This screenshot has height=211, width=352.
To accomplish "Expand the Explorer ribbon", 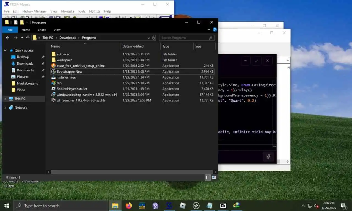I will click(209, 30).
